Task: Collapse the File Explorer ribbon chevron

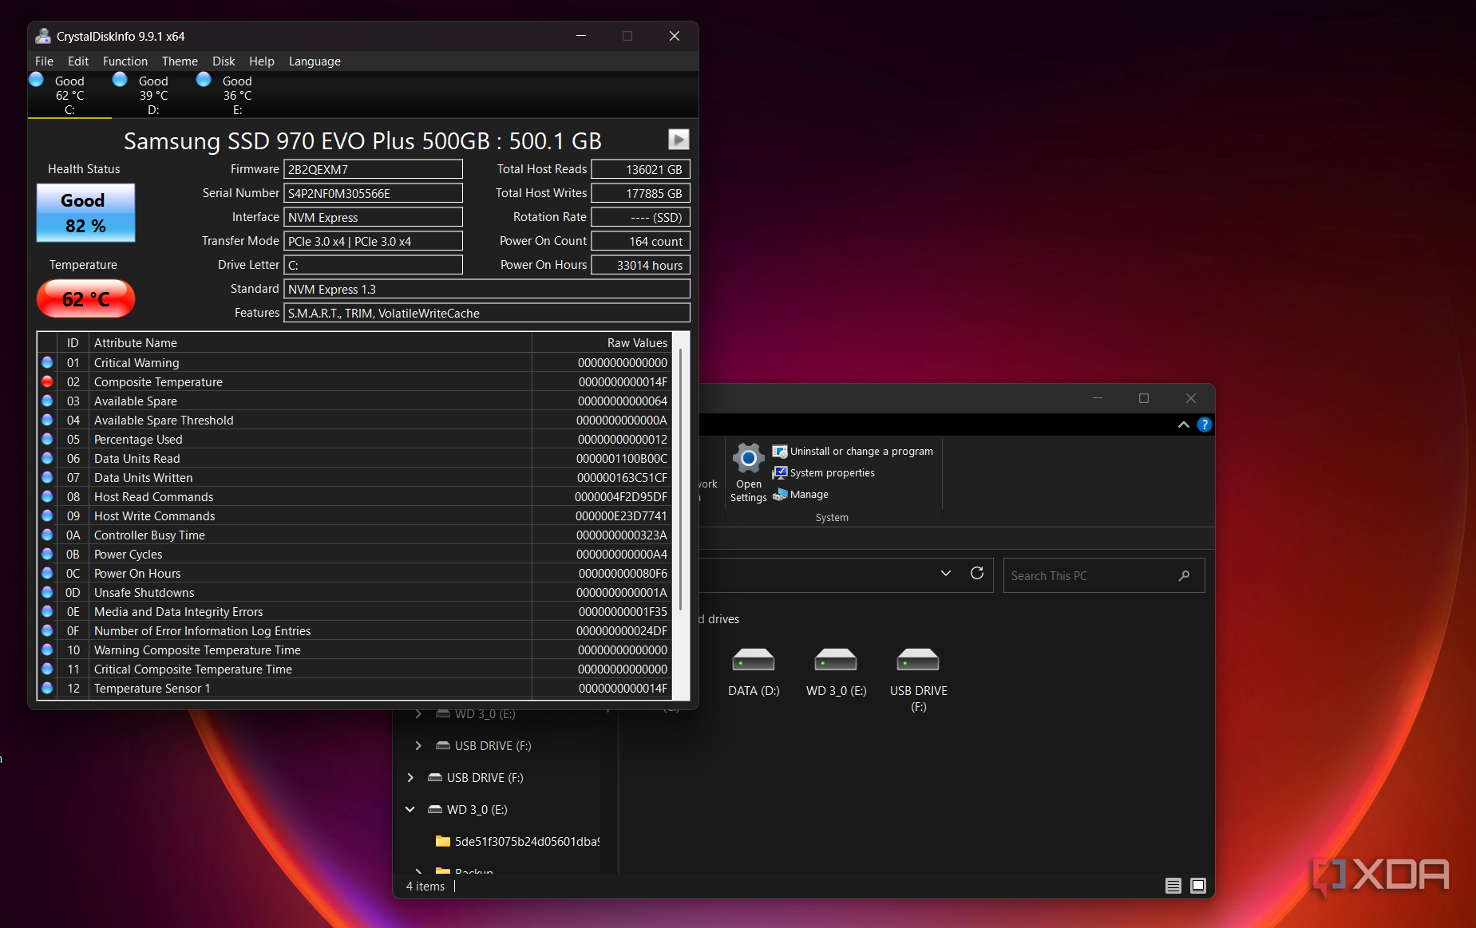Action: click(1183, 425)
